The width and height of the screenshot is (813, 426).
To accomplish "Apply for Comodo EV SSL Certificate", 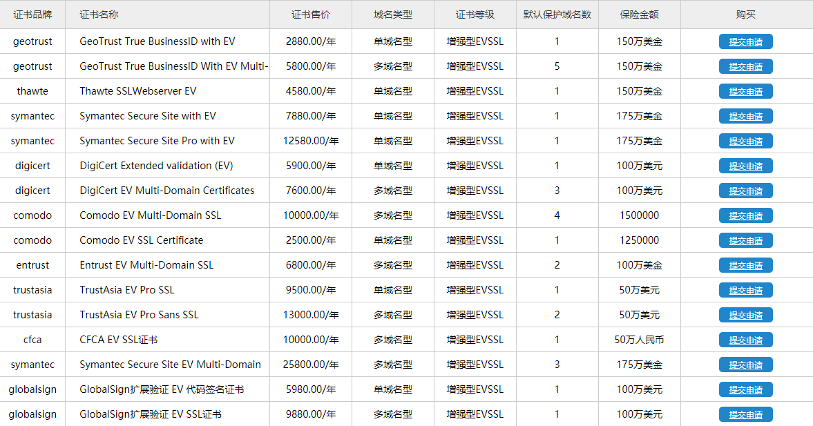I will click(745, 240).
